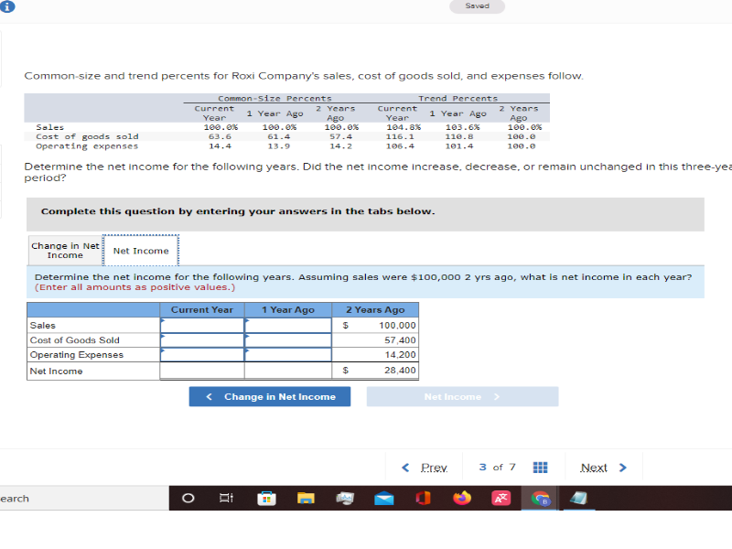Switch to Change in Net Income tab

pyautogui.click(x=65, y=250)
